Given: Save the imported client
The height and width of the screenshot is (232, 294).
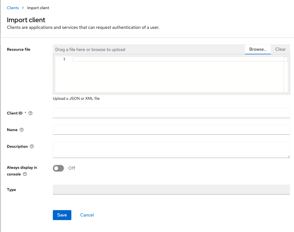Looking at the screenshot, I should pos(62,215).
